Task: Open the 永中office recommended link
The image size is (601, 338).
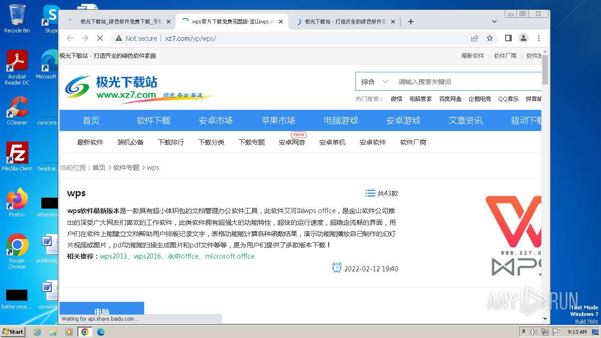Action: (x=183, y=256)
